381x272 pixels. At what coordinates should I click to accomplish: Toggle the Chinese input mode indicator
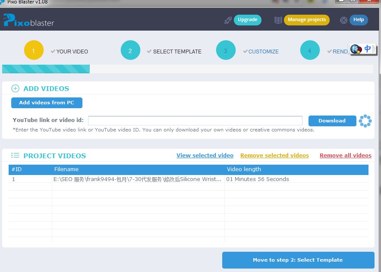coord(367,49)
